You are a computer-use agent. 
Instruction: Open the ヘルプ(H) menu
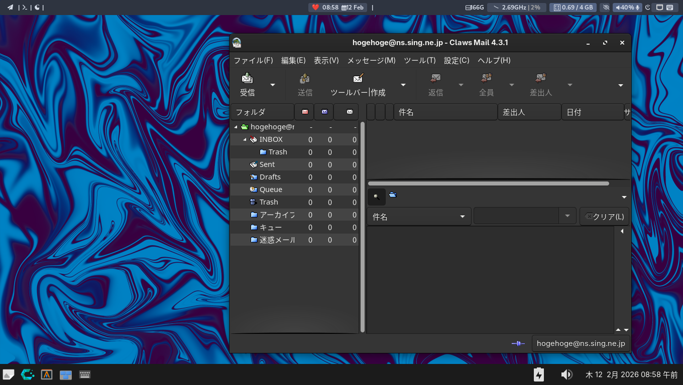(x=494, y=60)
